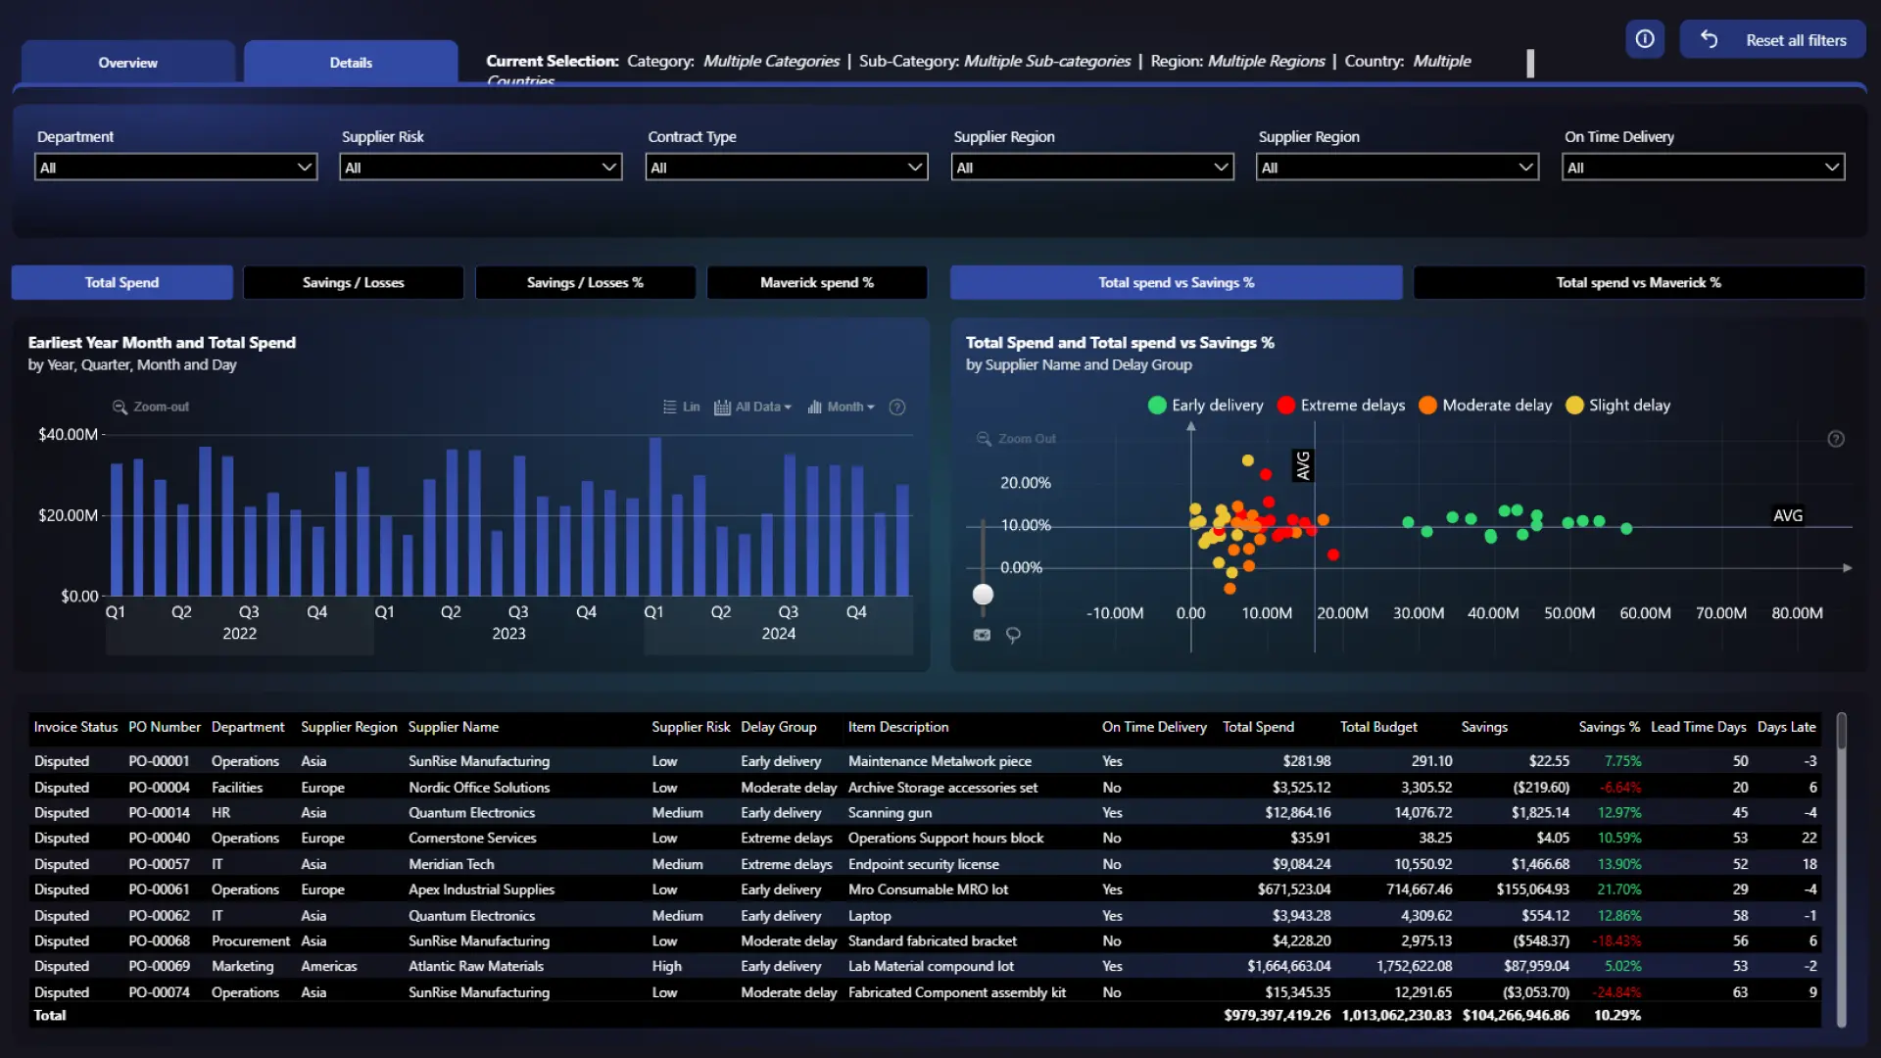1881x1058 pixels.
Task: Click the scatter chart vertical zoom slider handle
Action: (x=983, y=595)
